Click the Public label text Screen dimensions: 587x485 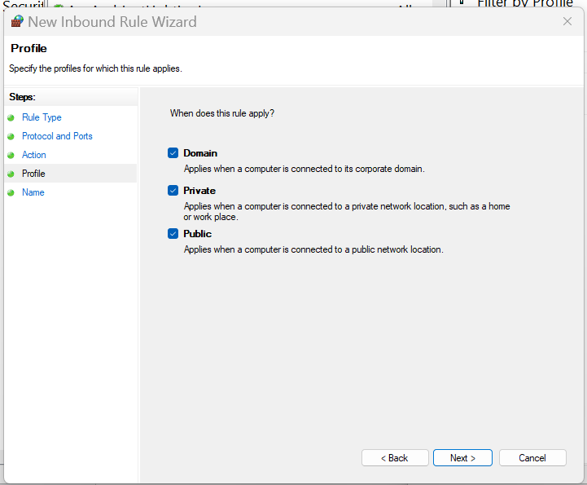pos(198,233)
